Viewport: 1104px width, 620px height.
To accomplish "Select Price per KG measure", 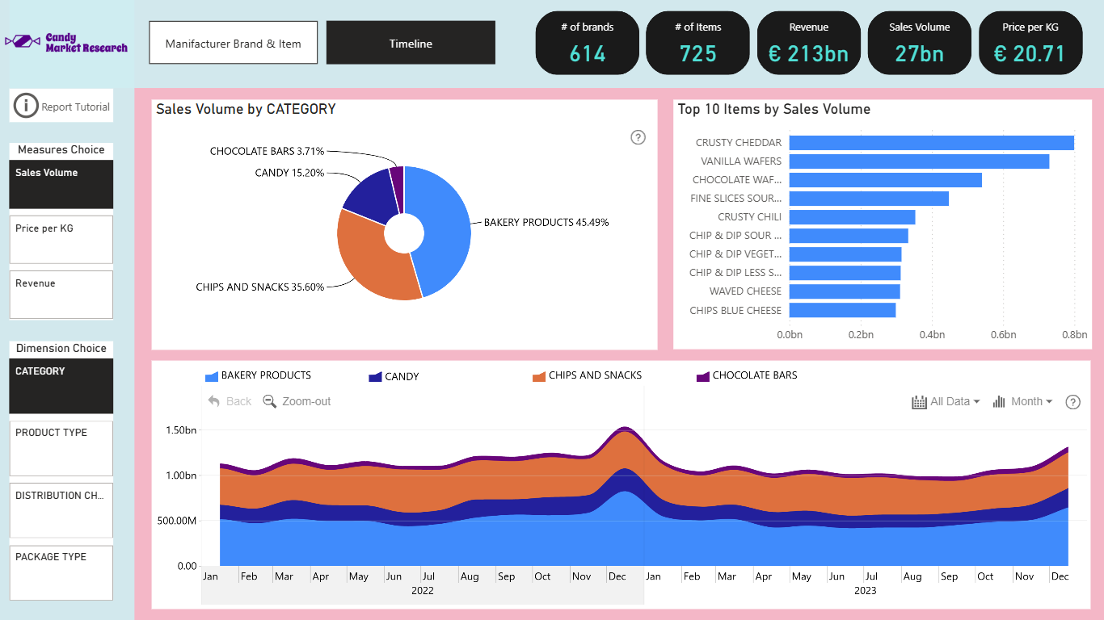I will coord(61,240).
